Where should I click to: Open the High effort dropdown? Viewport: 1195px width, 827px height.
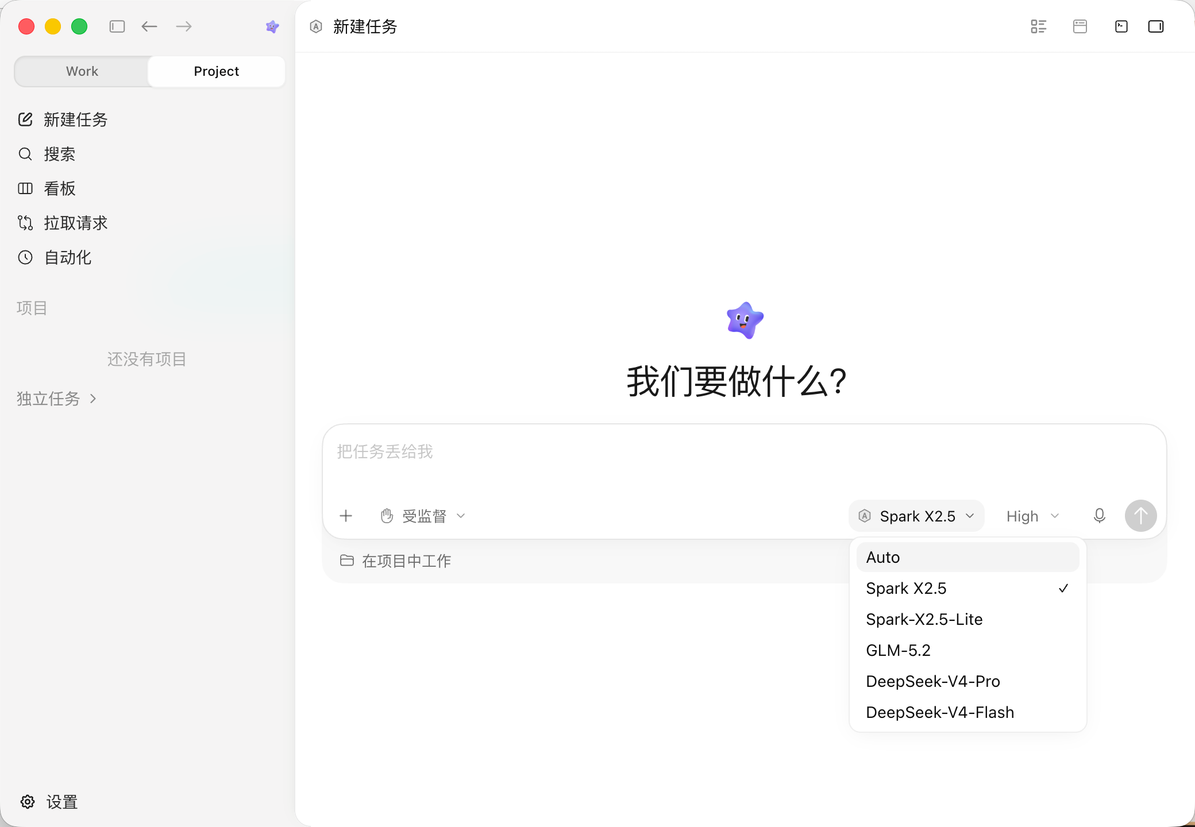click(x=1032, y=516)
